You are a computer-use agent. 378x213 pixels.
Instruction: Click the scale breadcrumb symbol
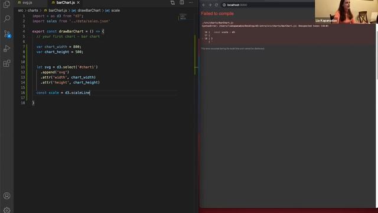[x=116, y=11]
